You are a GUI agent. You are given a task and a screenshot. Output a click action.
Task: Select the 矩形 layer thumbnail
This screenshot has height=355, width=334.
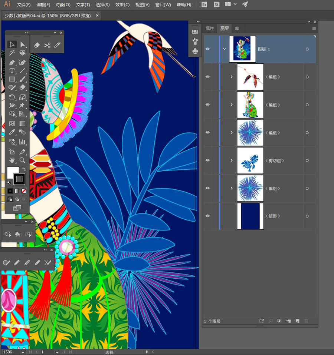[250, 216]
